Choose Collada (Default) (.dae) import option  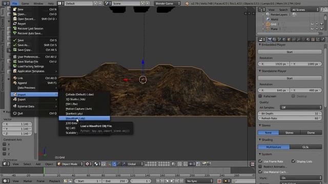click(x=84, y=94)
